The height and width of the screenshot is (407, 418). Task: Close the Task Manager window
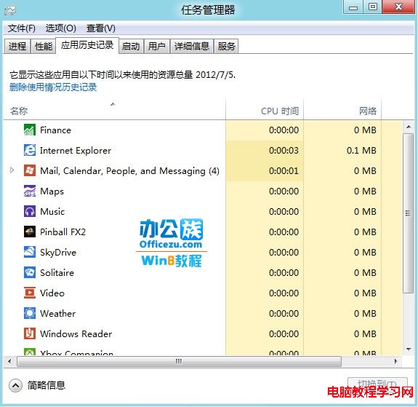coord(398,7)
